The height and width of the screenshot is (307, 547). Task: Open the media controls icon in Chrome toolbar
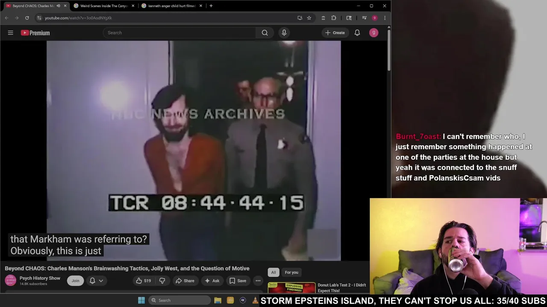pos(364,18)
